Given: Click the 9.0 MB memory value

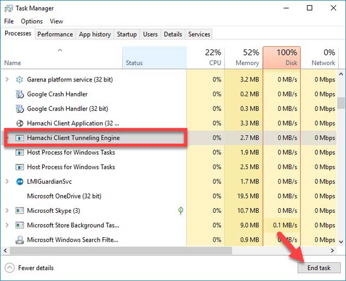Looking at the screenshot, I should coord(250,225).
